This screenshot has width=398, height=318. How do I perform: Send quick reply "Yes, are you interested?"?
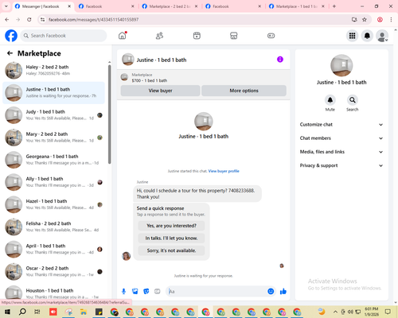point(171,226)
